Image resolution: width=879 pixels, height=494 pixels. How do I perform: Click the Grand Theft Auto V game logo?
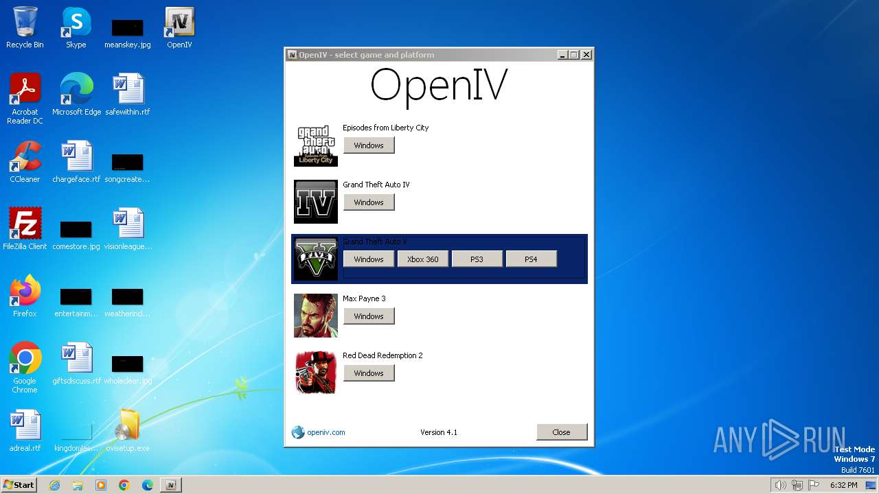coord(316,259)
